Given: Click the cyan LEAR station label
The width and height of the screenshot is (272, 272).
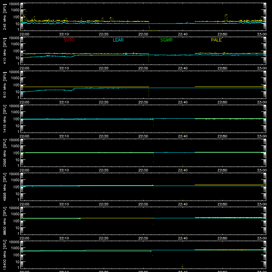Looking at the screenshot, I should [118, 40].
